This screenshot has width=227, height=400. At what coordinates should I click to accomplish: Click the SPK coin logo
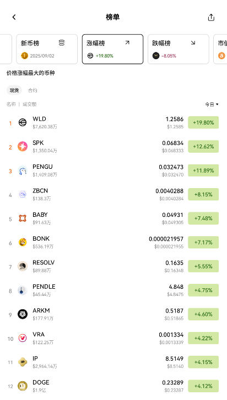[23, 147]
